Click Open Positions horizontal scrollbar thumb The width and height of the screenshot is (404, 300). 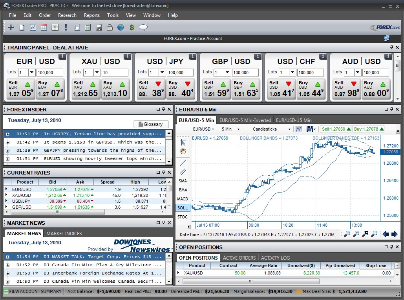coord(250,281)
